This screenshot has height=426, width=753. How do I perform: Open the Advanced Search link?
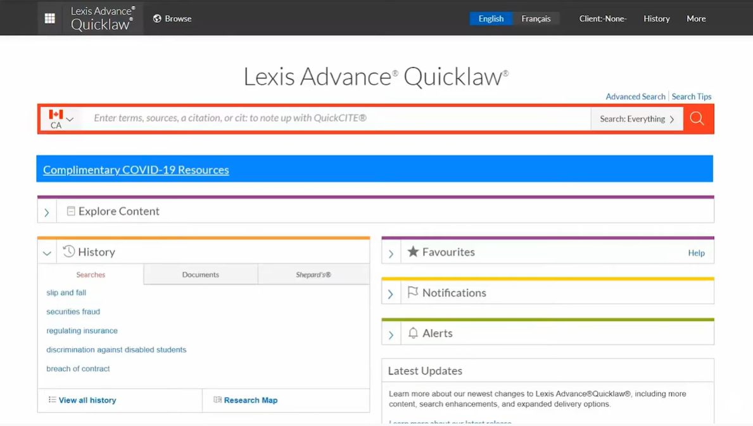click(x=635, y=96)
